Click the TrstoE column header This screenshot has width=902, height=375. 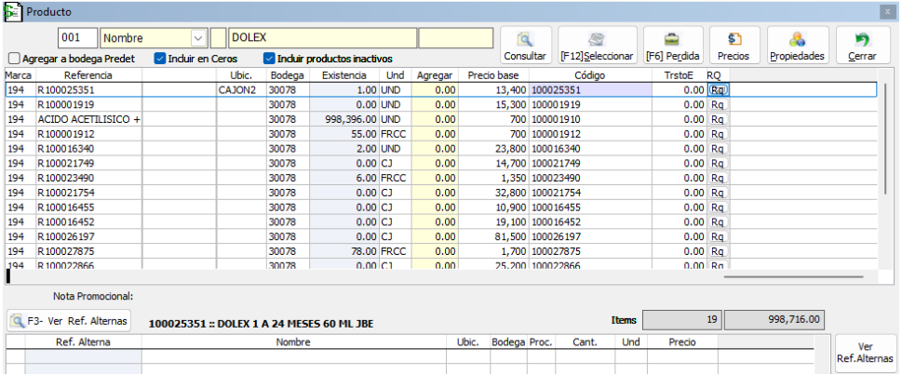[679, 75]
